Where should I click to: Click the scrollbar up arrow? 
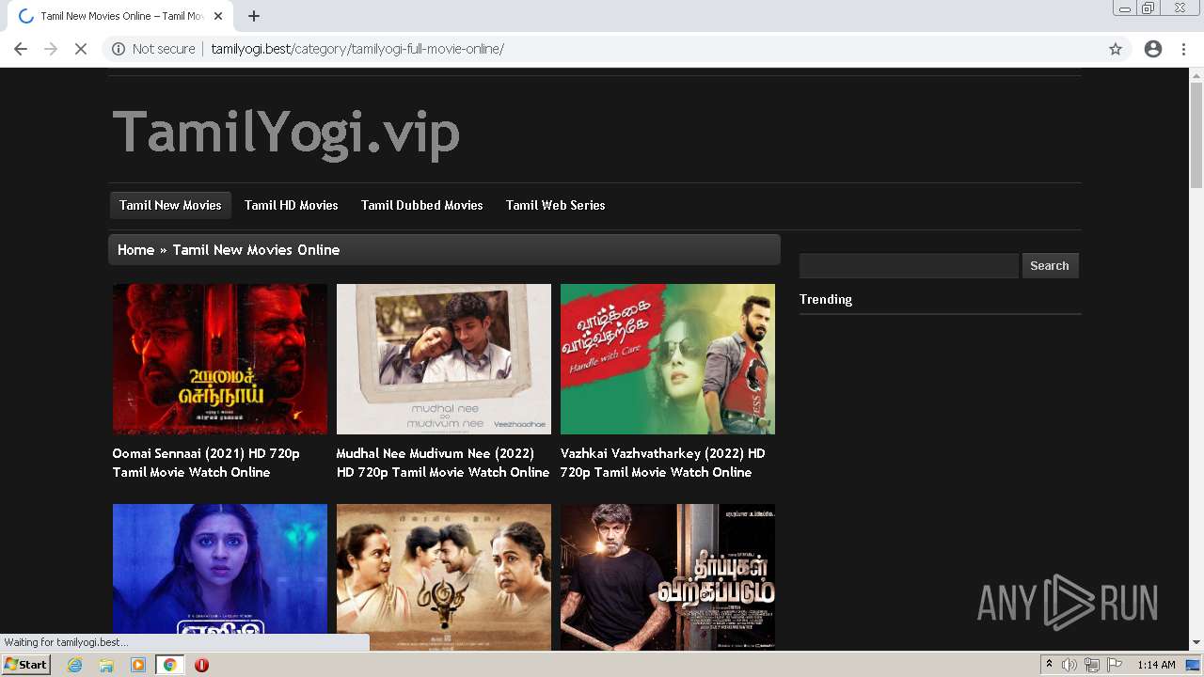(x=1196, y=74)
